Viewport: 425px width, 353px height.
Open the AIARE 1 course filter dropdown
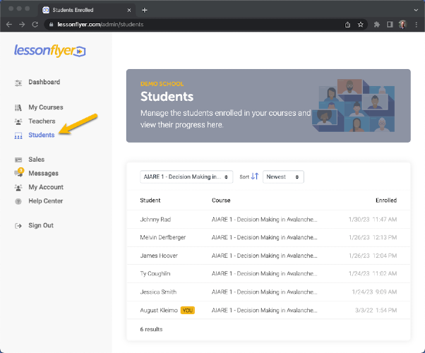pyautogui.click(x=186, y=176)
